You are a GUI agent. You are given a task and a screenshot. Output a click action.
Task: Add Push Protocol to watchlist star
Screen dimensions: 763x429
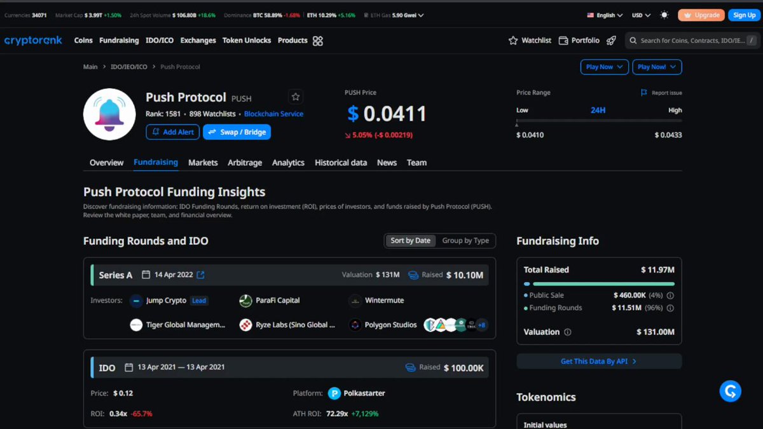295,97
